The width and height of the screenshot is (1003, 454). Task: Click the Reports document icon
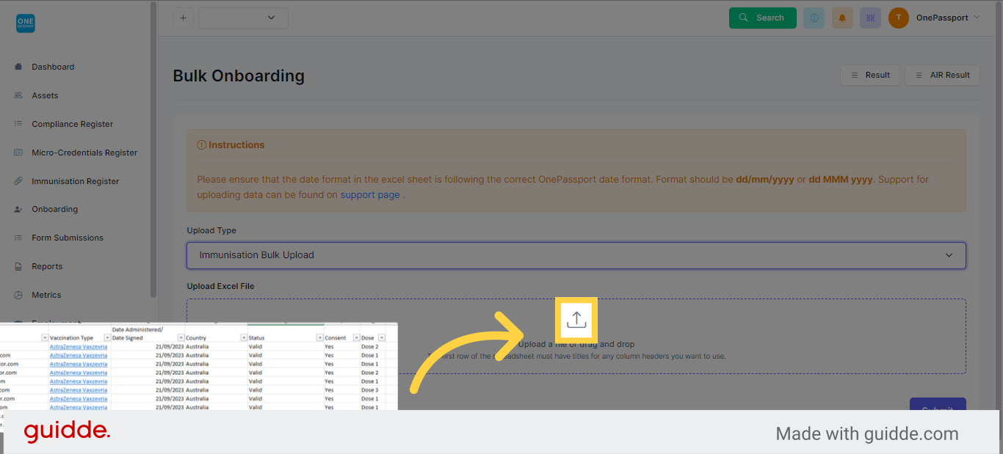tap(18, 266)
